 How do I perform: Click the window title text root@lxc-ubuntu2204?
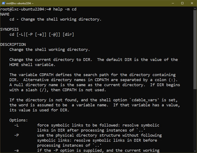tap(20, 3)
